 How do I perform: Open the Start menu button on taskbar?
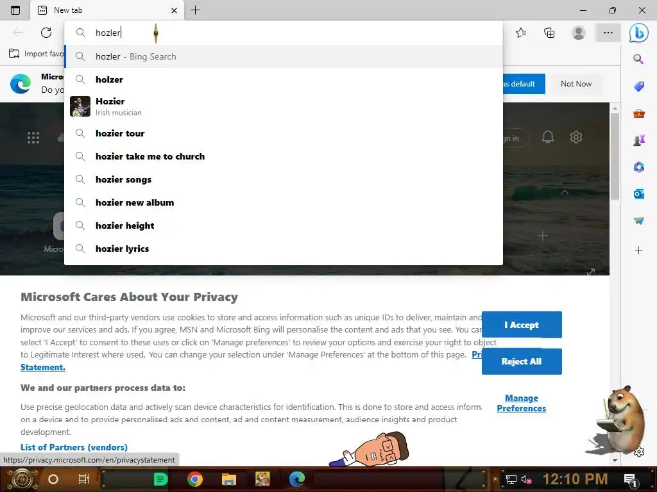pos(21,479)
